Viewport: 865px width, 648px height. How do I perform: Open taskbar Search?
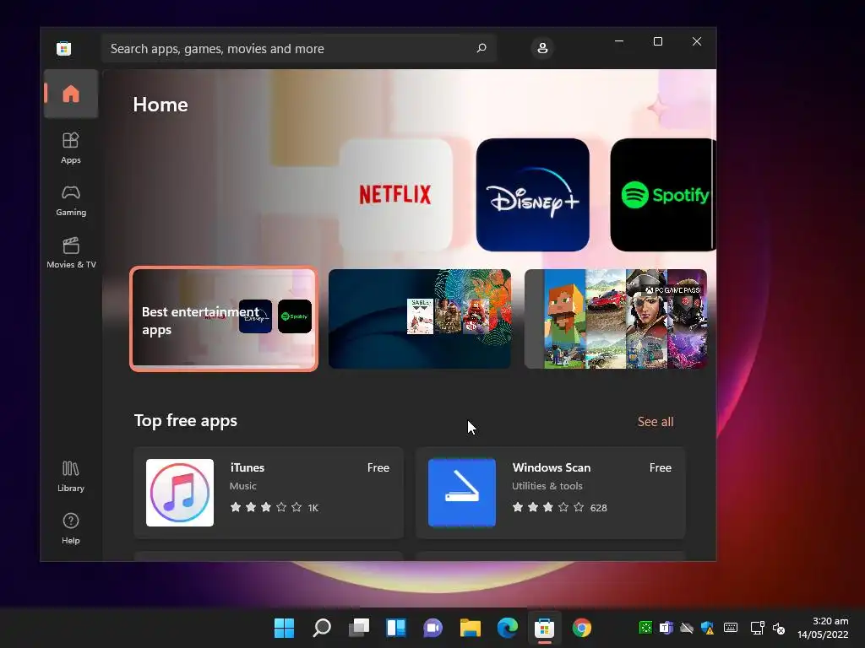point(322,628)
